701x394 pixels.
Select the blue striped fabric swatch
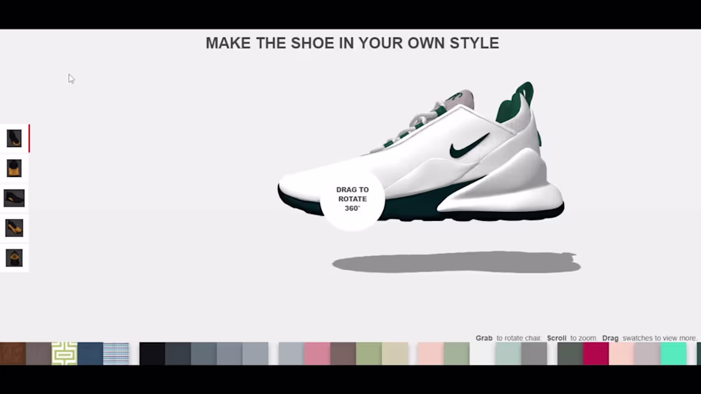[x=116, y=355]
